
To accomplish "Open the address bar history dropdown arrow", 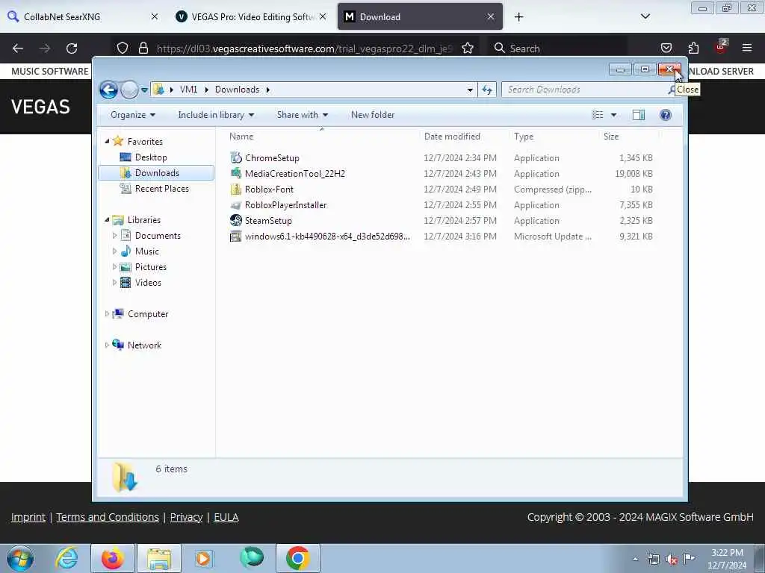I will point(470,90).
